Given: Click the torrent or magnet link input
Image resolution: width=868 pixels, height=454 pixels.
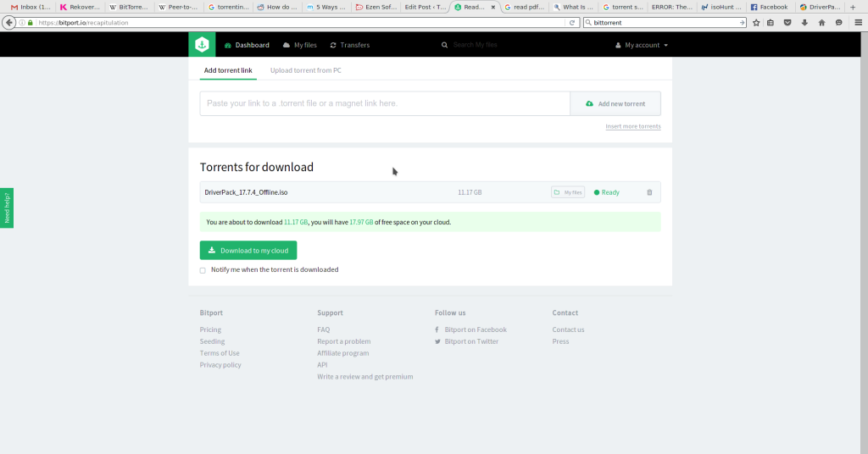Looking at the screenshot, I should pyautogui.click(x=385, y=103).
